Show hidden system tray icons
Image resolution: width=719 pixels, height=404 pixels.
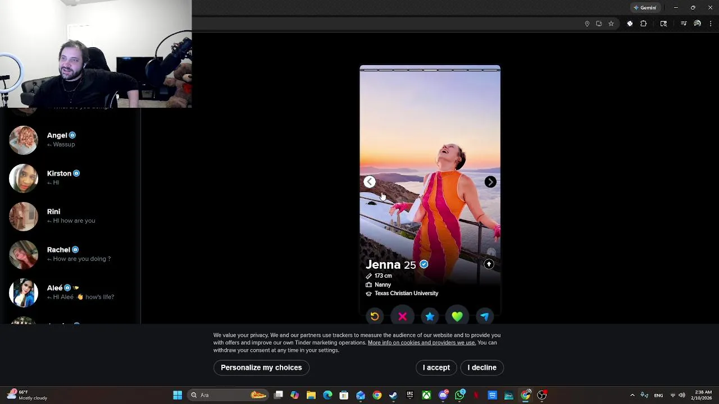click(x=632, y=395)
